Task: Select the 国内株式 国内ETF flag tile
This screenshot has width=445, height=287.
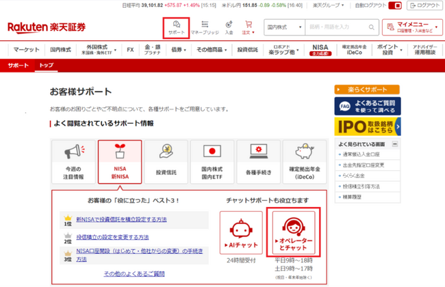Action: tap(212, 162)
